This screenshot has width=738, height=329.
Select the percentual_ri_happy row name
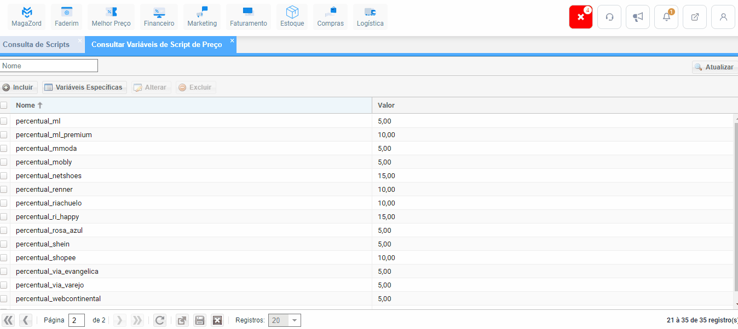click(x=47, y=216)
